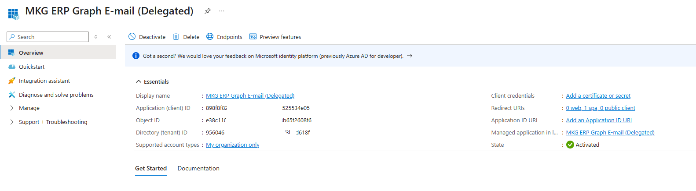The image size is (696, 191).
Task: Follow the feedback banner arrow
Action: coord(410,56)
